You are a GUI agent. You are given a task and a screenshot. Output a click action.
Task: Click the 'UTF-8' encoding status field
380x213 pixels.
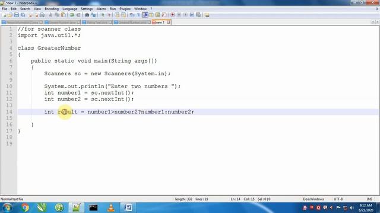(x=338, y=199)
